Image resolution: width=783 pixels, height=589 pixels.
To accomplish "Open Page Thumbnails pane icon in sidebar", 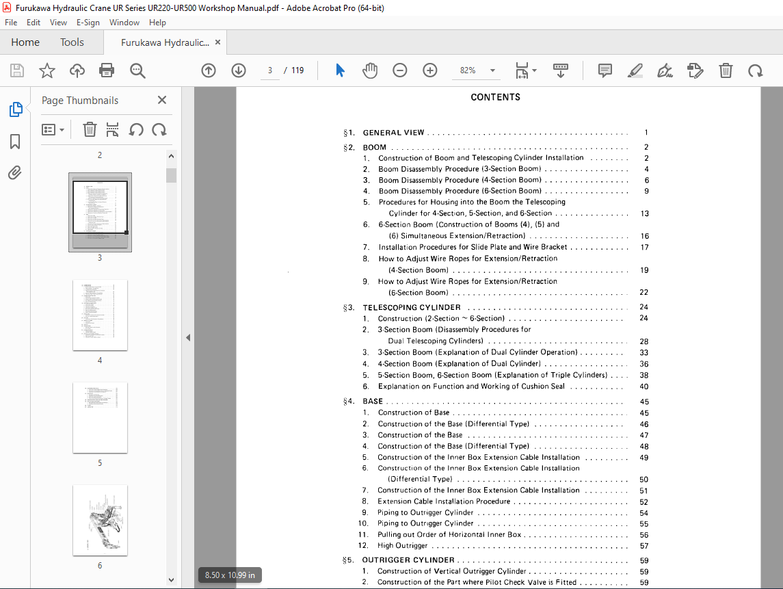I will point(16,109).
